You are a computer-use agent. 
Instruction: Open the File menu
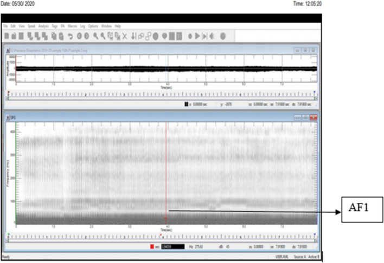coord(5,26)
